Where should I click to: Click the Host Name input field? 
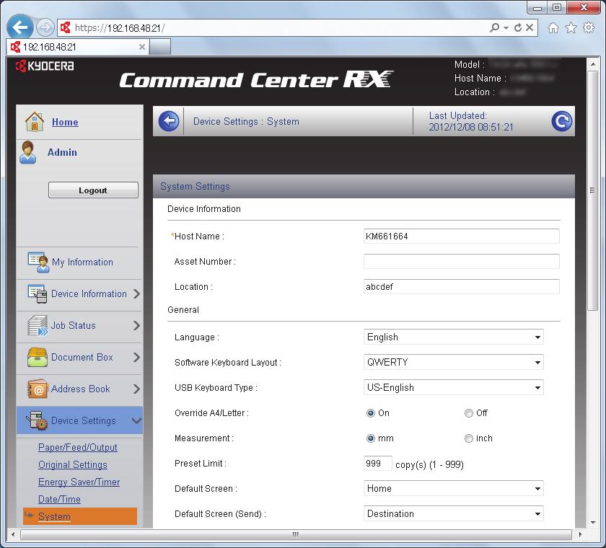pyautogui.click(x=462, y=236)
